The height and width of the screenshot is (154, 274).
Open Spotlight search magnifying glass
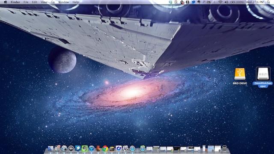point(268,2)
